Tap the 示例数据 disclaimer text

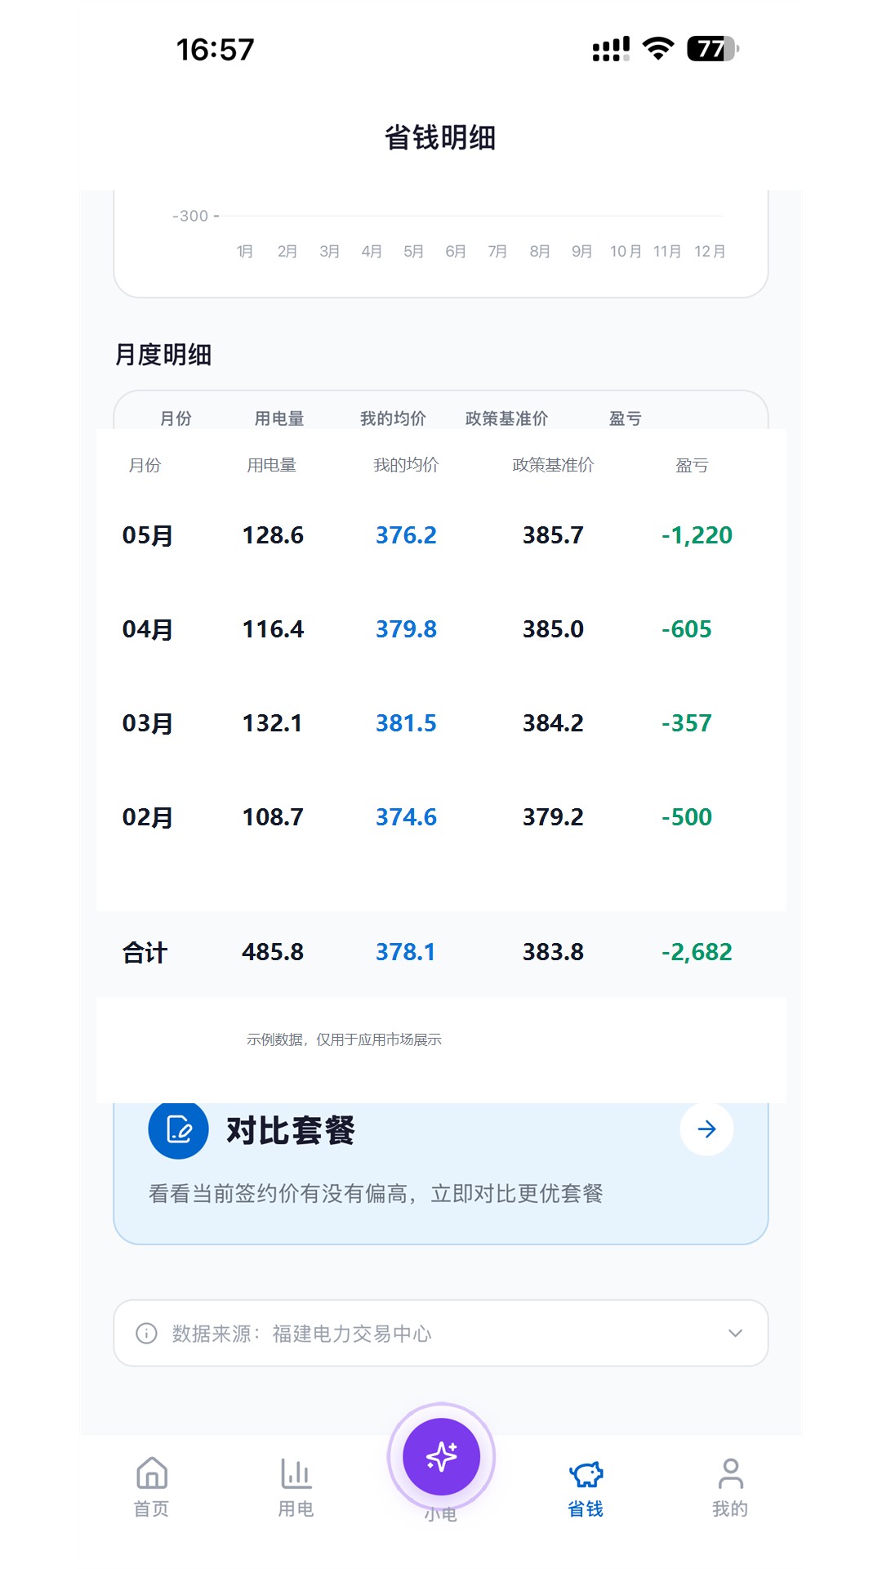point(344,1039)
